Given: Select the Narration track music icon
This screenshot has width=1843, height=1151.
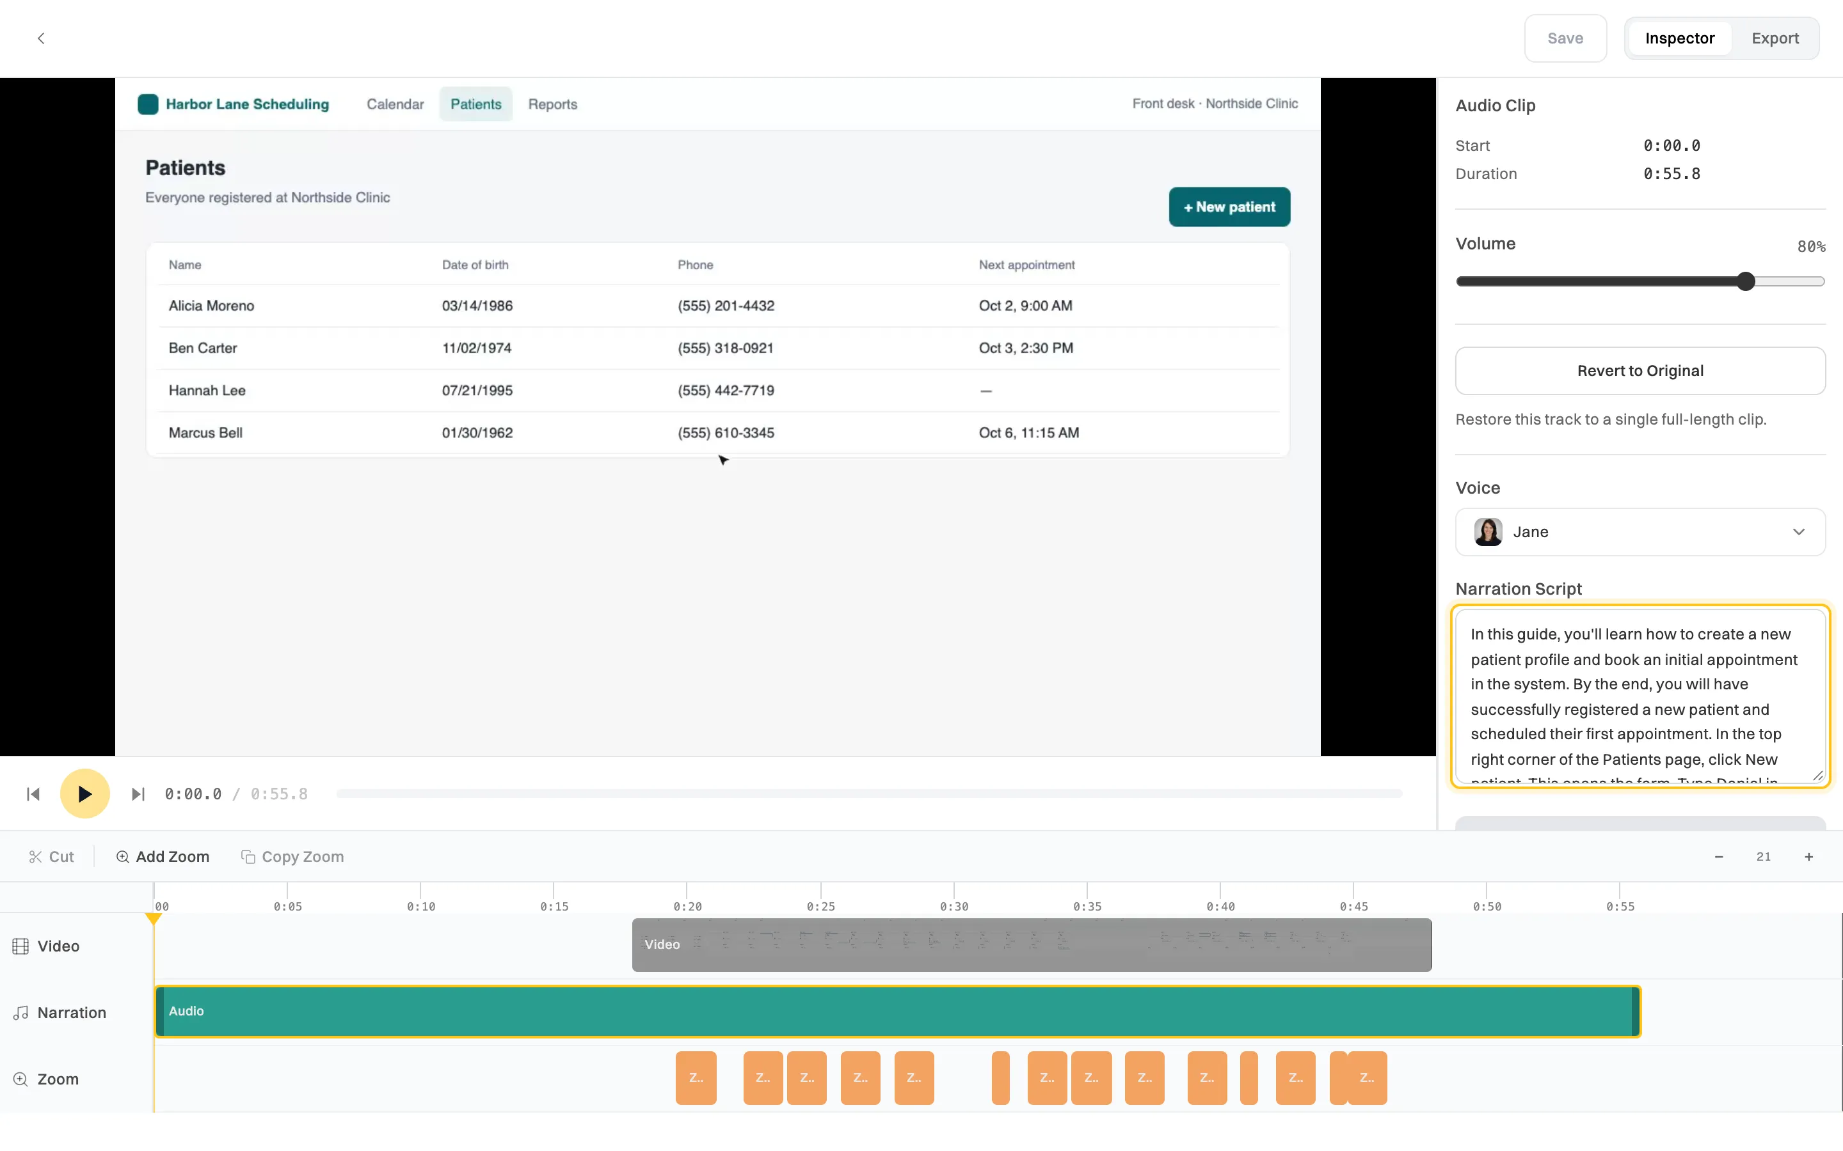Looking at the screenshot, I should tap(20, 1012).
